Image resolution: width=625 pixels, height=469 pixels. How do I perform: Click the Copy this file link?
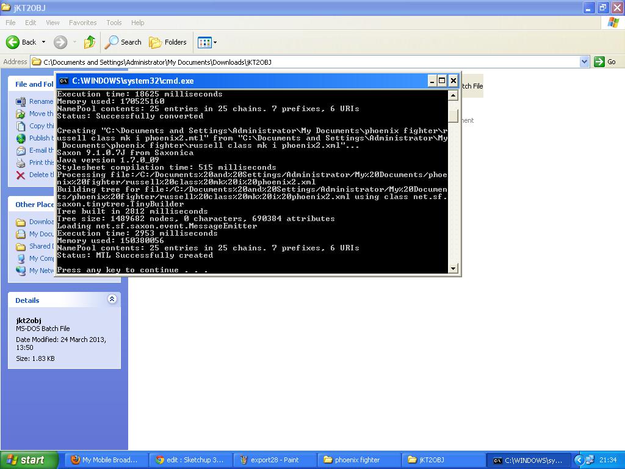point(41,126)
